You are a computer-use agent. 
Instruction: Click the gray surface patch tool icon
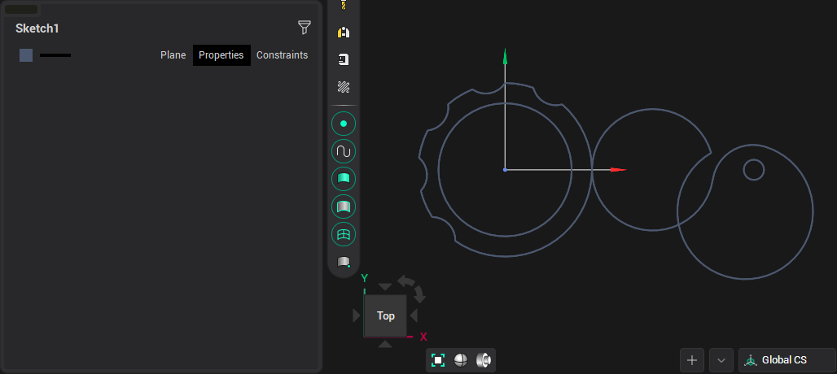344,207
